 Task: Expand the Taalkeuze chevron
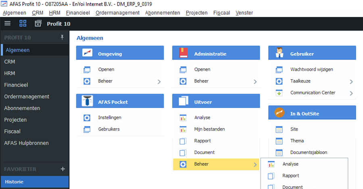pyautogui.click(x=351, y=82)
